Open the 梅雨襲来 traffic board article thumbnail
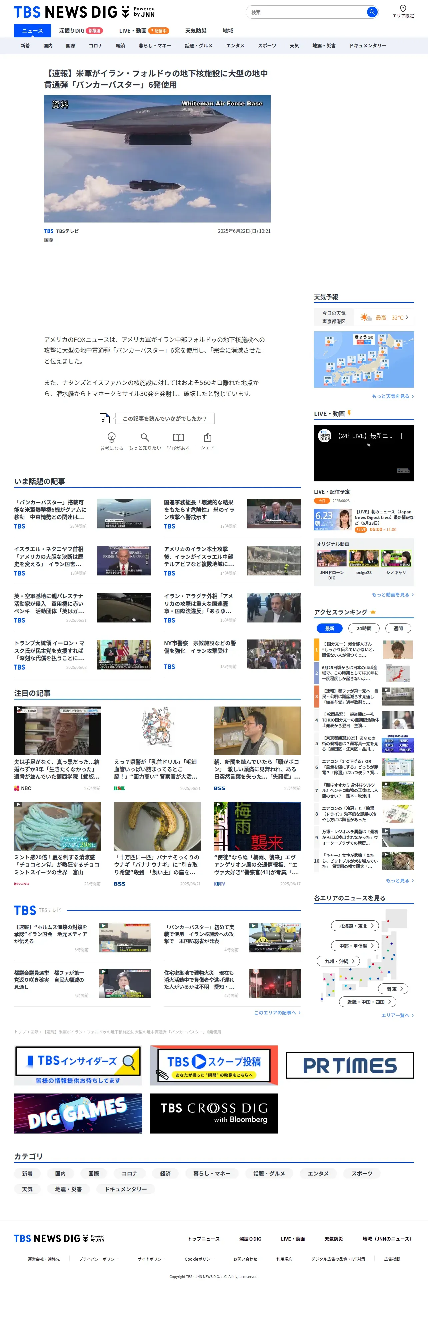Image resolution: width=428 pixels, height=1323 pixels. point(257,826)
